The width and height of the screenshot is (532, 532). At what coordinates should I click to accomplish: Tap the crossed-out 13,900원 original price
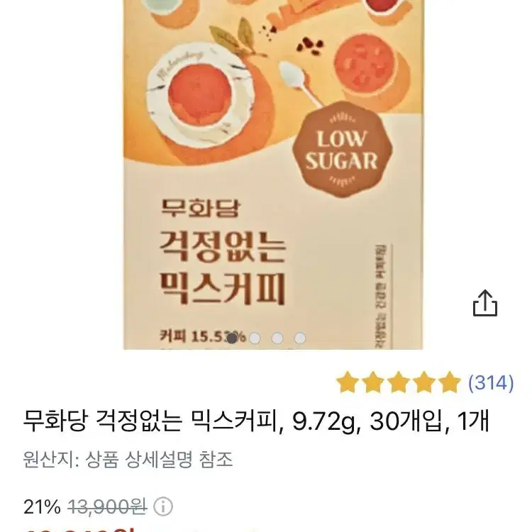(107, 507)
